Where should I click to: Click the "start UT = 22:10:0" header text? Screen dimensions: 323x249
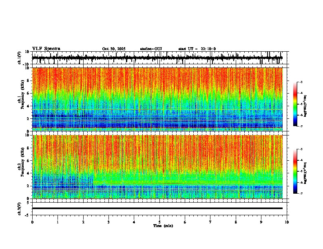(197, 49)
